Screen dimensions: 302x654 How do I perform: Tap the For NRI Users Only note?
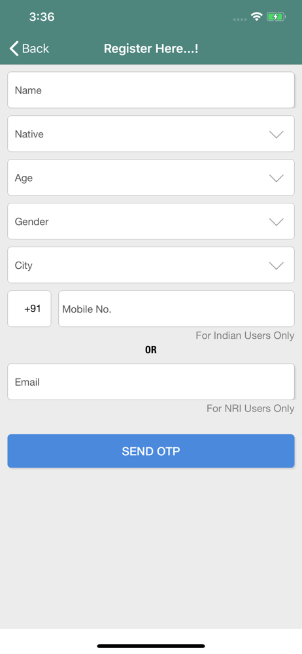pos(250,408)
